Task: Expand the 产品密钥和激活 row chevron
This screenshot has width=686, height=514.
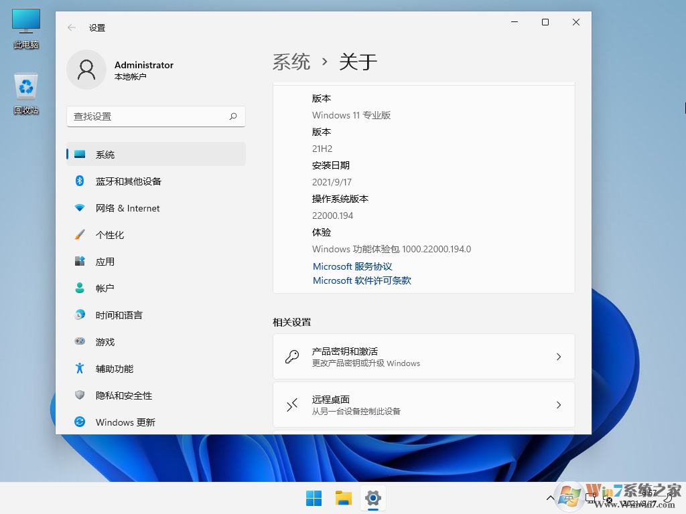Action: [x=559, y=356]
